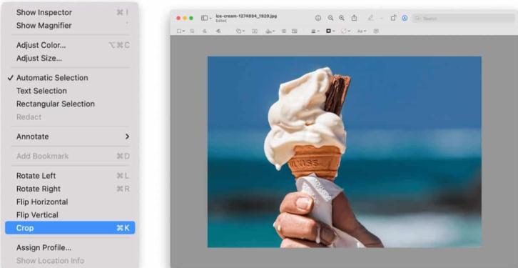Insert a Text box with the Text tool

pos(255,31)
